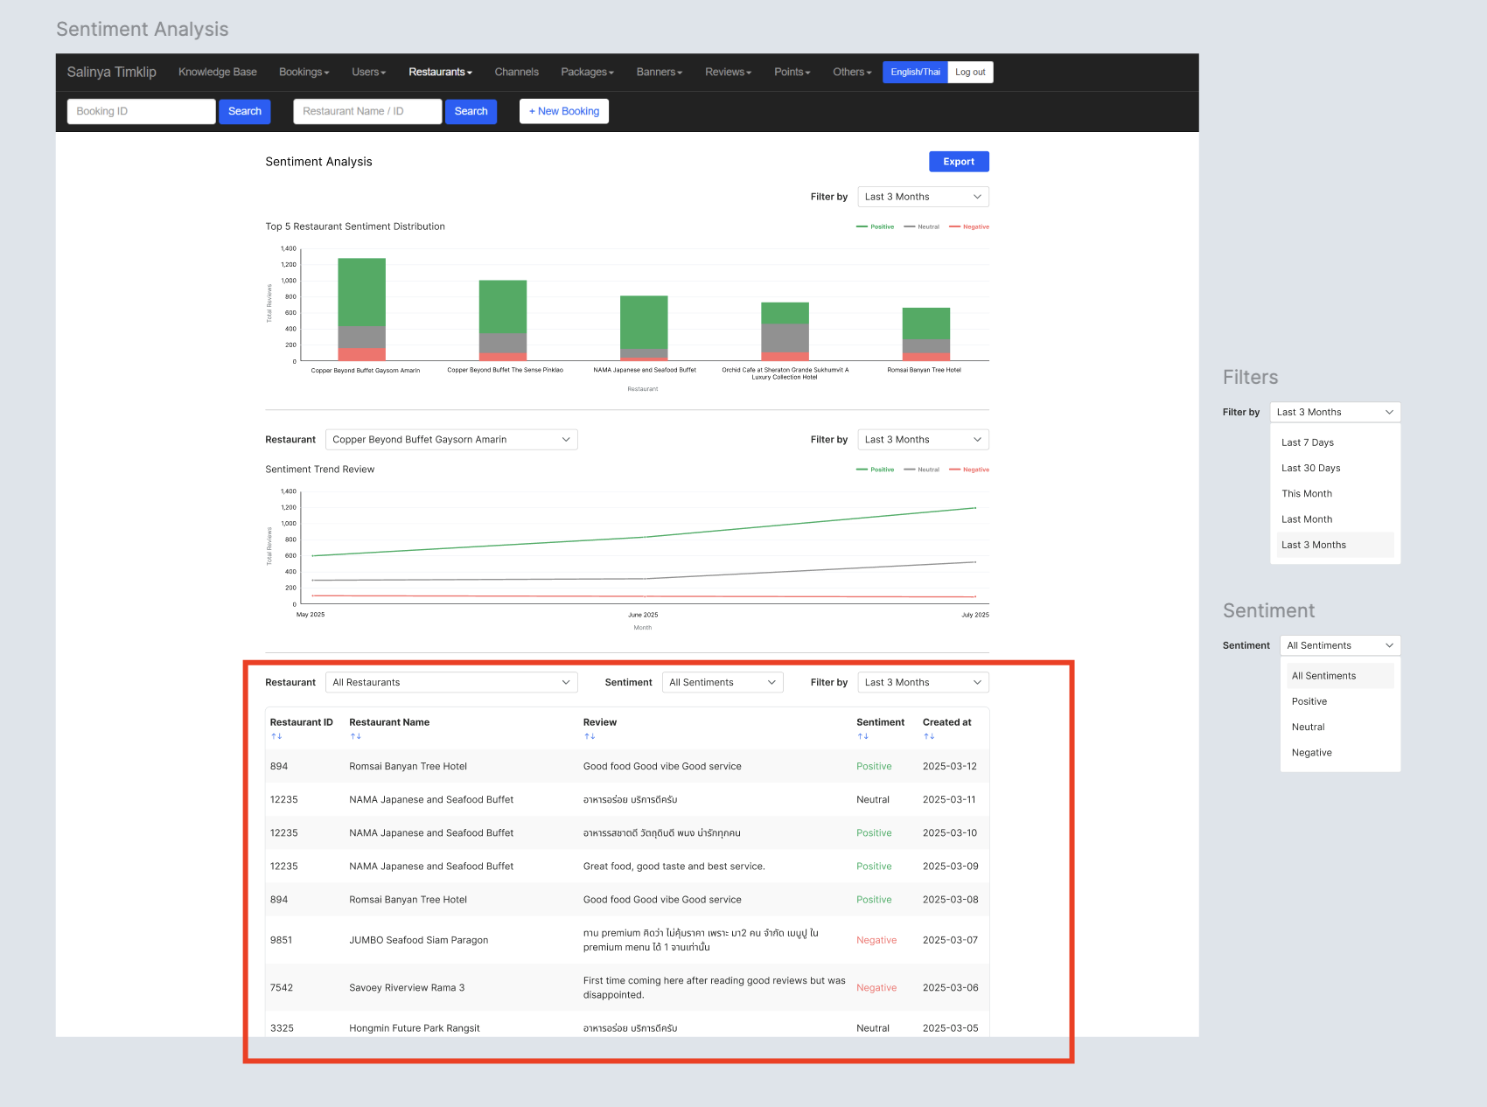Toggle Negative legend in Sentiment Trend chart
The width and height of the screenshot is (1487, 1107).
(969, 470)
